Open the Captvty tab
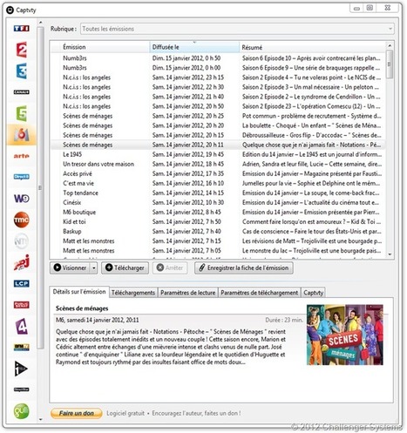 (x=313, y=293)
